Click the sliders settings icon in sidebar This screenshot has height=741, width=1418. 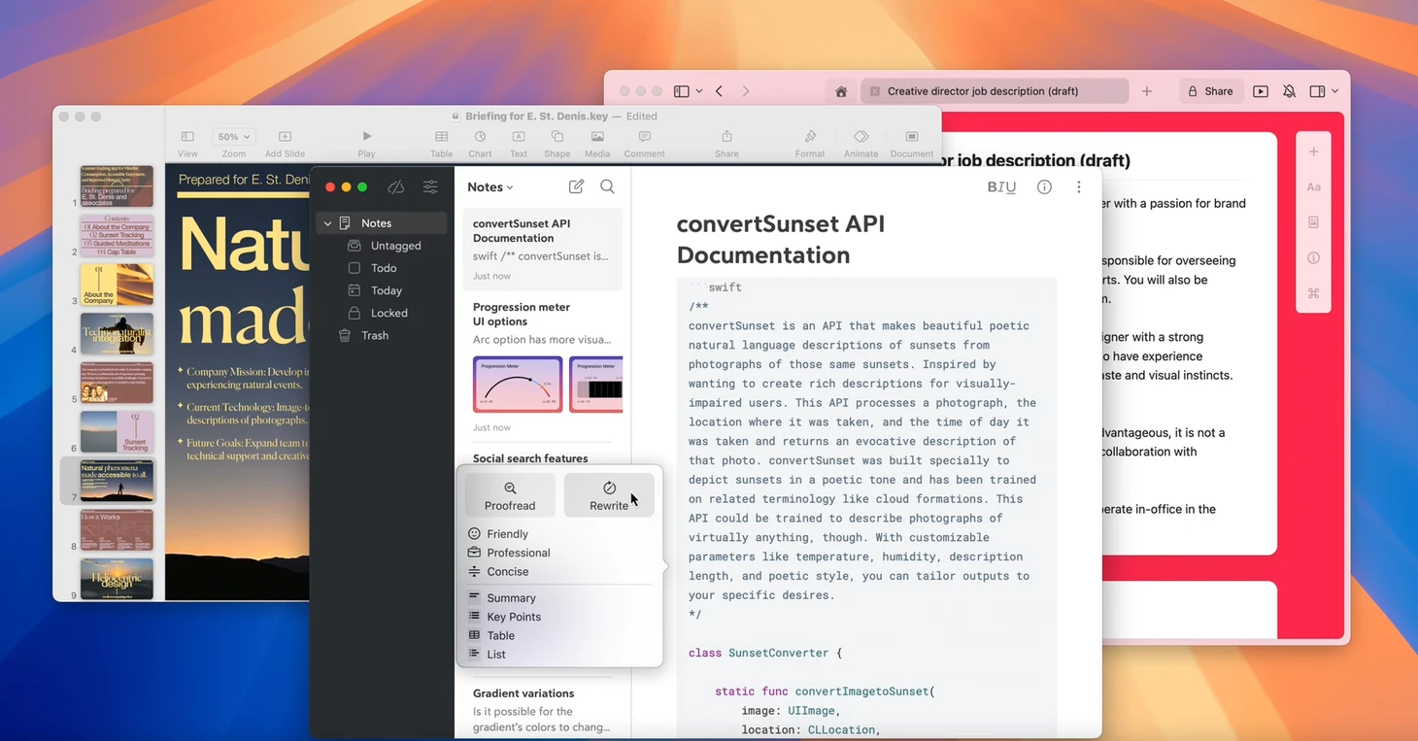pos(430,186)
